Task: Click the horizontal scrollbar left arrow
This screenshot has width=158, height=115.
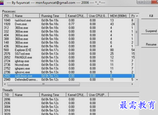Action: [5, 84]
